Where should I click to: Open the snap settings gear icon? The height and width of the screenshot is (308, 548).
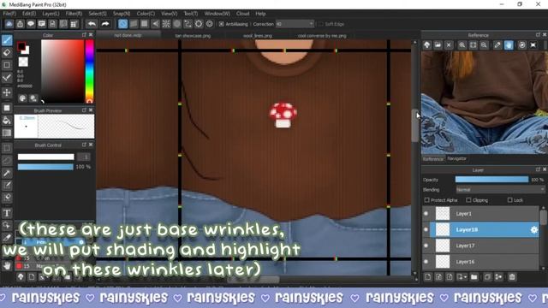(x=199, y=24)
